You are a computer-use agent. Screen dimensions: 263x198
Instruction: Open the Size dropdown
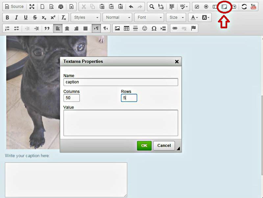pyautogui.click(x=176, y=17)
